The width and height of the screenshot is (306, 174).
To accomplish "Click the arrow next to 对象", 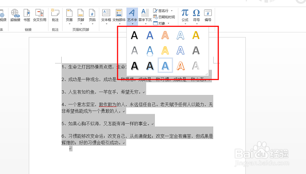I will 169,24.
